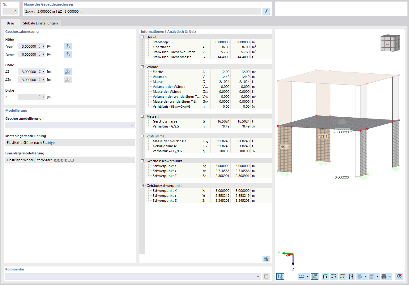Click the Zoben value field
409x285 pixels.
click(28, 46)
